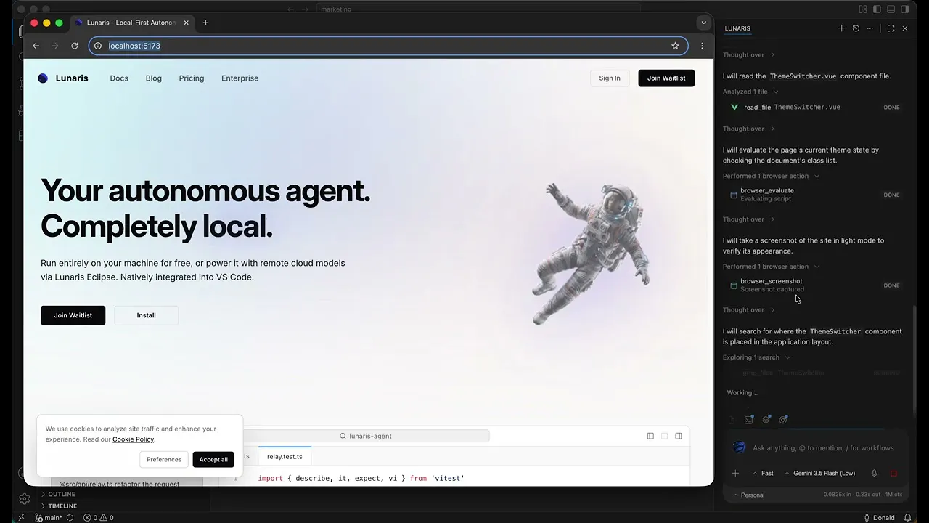View site information icon in the address bar
929x523 pixels.
click(98, 46)
